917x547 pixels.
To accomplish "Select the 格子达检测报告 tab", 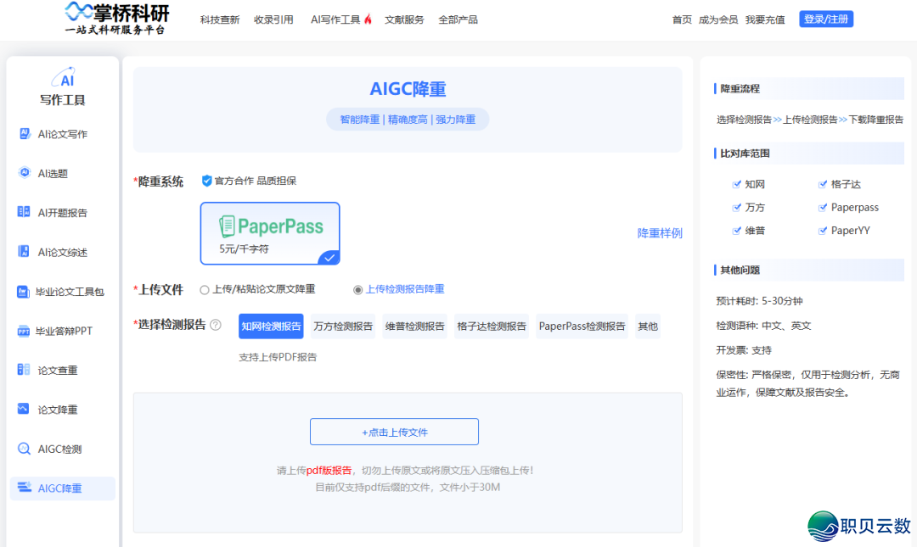I will pyautogui.click(x=492, y=327).
